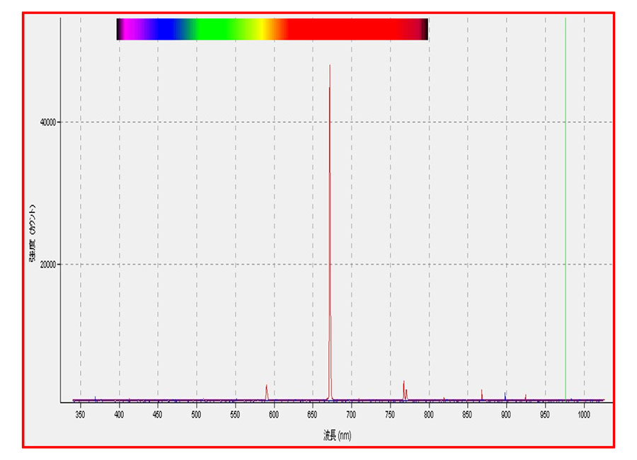The width and height of the screenshot is (637, 460).
Task: Select the red peak near 870 nm
Action: pyautogui.click(x=482, y=394)
